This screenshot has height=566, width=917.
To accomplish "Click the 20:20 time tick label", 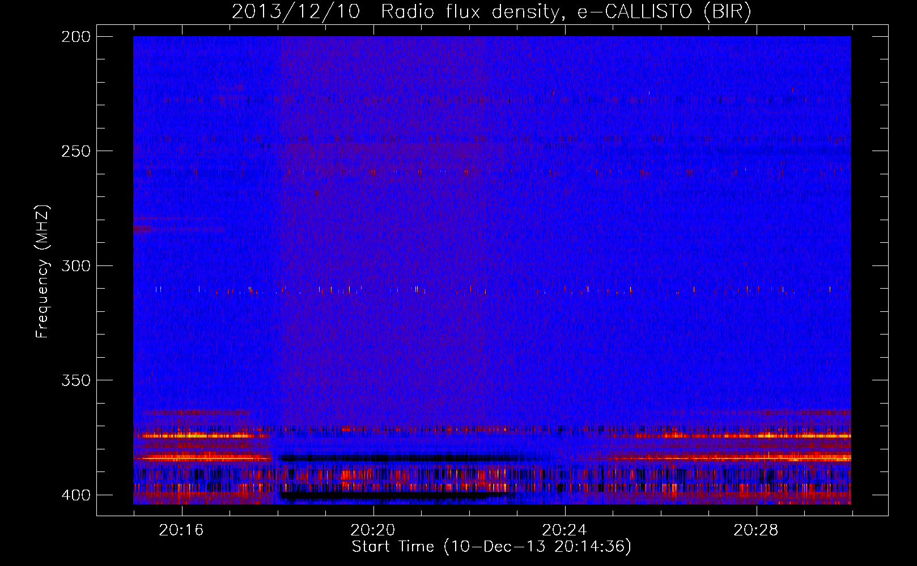I will [x=373, y=530].
